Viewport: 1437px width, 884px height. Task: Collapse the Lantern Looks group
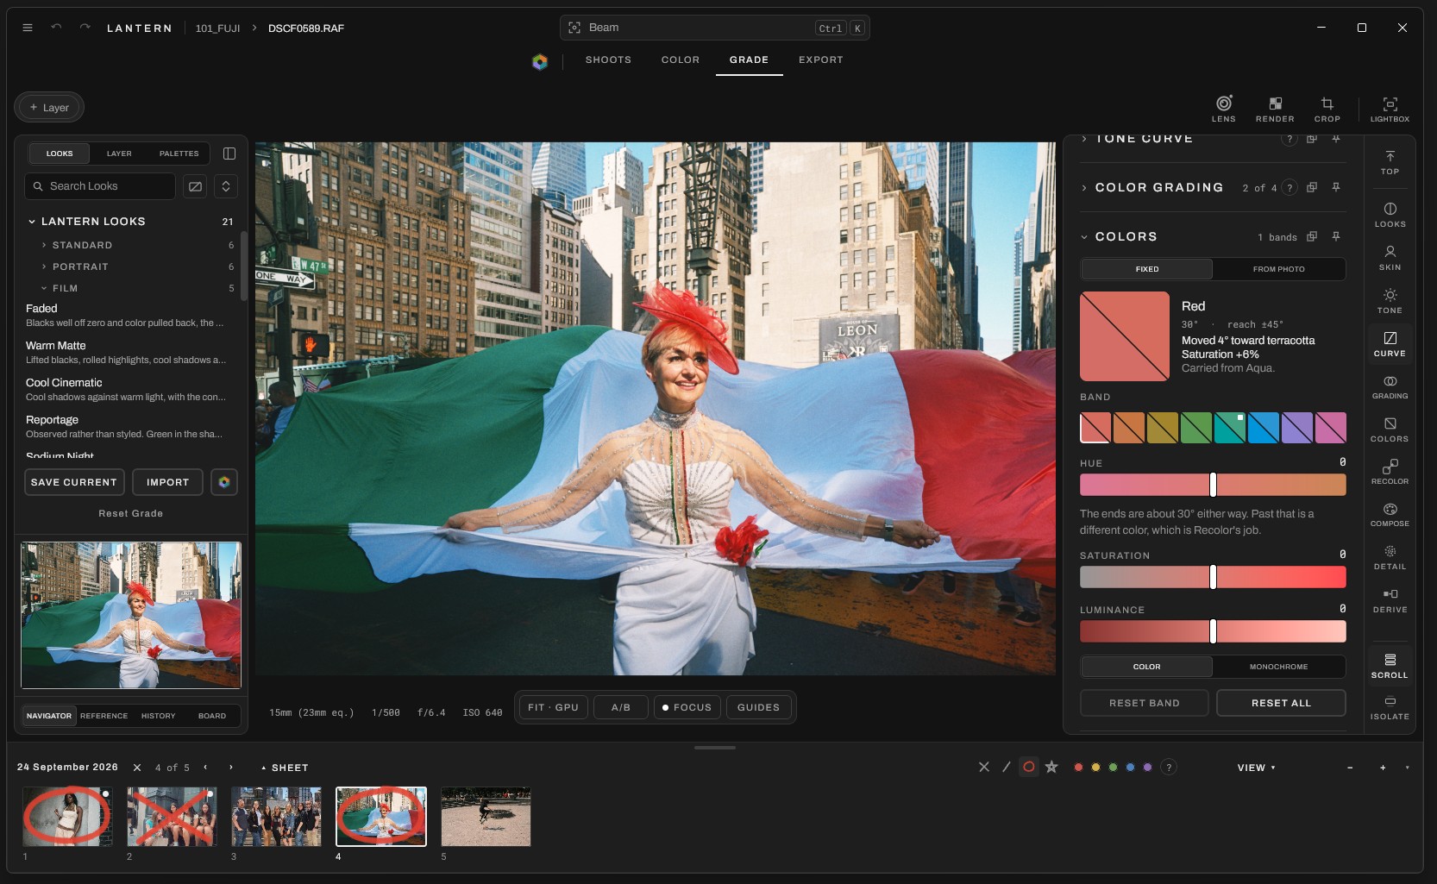point(32,222)
